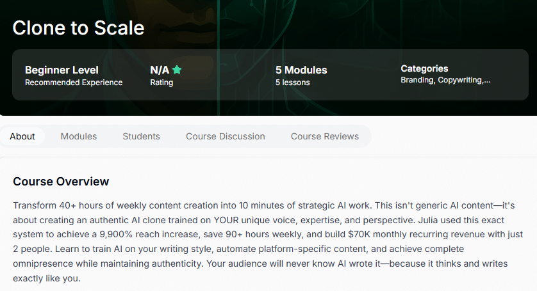Select the Beginner Level heading
Screen dimensions: 537x291
pyautogui.click(x=62, y=70)
